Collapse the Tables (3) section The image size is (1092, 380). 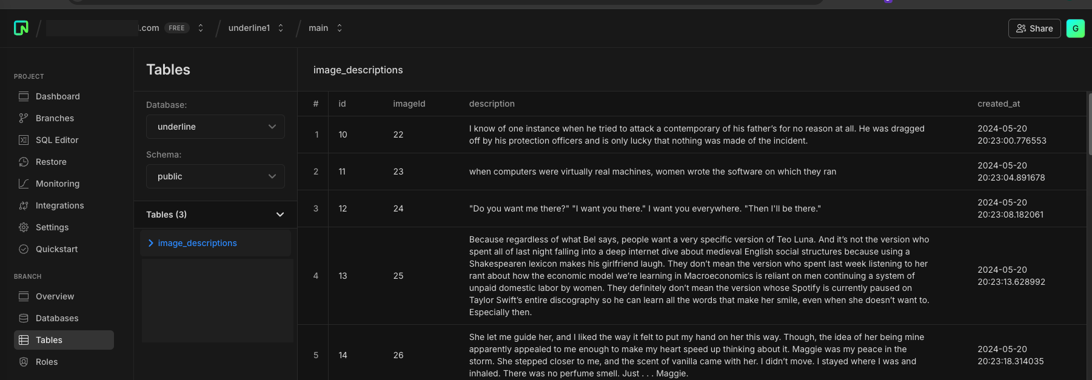pyautogui.click(x=280, y=215)
